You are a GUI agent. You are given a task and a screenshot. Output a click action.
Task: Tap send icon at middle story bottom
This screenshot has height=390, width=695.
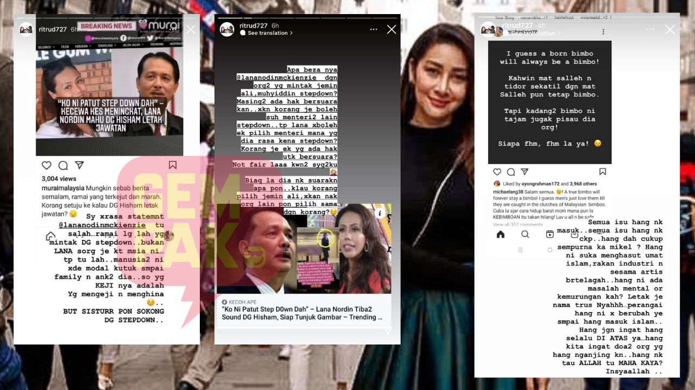click(388, 330)
